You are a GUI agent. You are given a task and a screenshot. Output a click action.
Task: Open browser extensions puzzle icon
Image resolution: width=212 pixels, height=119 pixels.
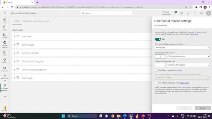pyautogui.click(x=196, y=7)
